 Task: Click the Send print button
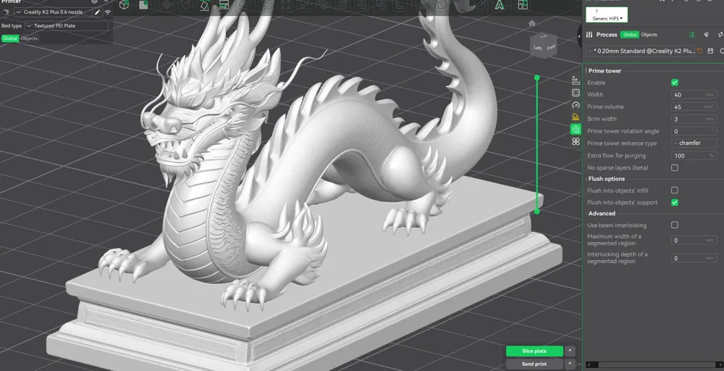[x=534, y=364]
